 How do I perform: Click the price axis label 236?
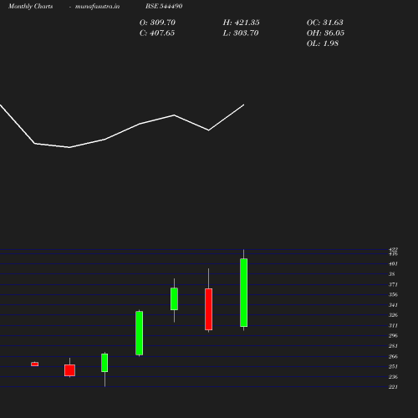pyautogui.click(x=393, y=377)
